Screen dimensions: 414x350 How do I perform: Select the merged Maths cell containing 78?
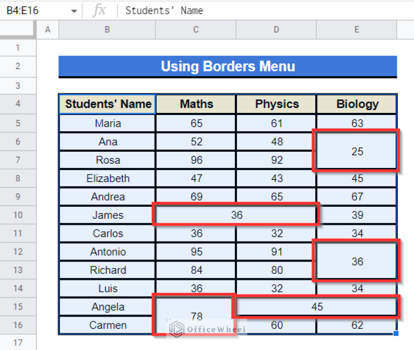tap(196, 315)
